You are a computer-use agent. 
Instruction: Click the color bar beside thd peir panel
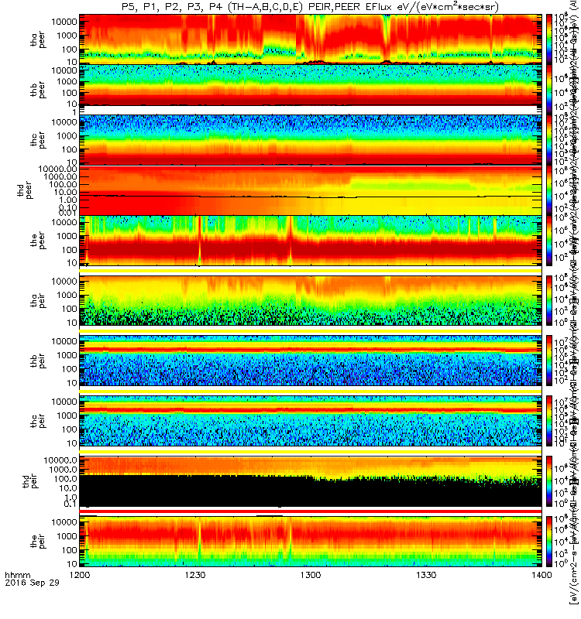pyautogui.click(x=549, y=480)
